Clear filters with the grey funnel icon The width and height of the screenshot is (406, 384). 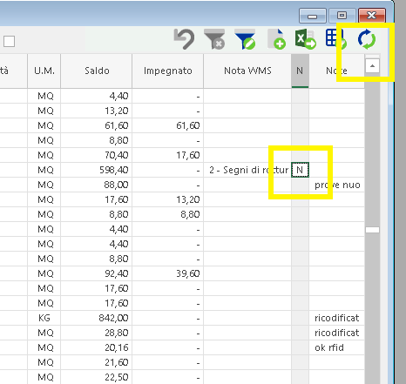point(214,39)
